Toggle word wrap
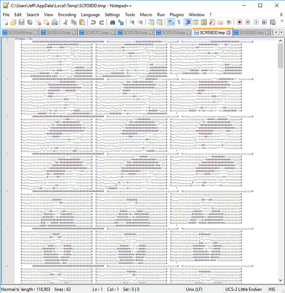 (x=171, y=22)
